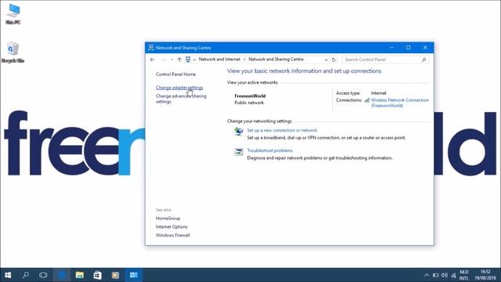
Task: Click the Search Control Panel field
Action: (385, 60)
